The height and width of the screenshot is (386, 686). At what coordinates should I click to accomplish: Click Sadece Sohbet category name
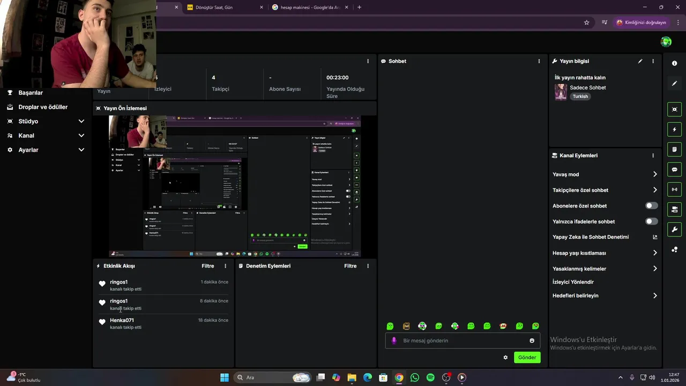click(588, 87)
